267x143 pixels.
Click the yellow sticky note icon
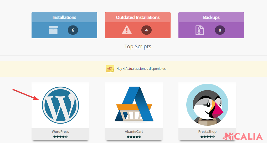click(110, 69)
